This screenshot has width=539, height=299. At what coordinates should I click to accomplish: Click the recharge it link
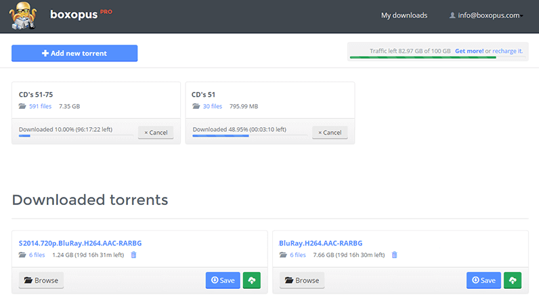tap(507, 51)
